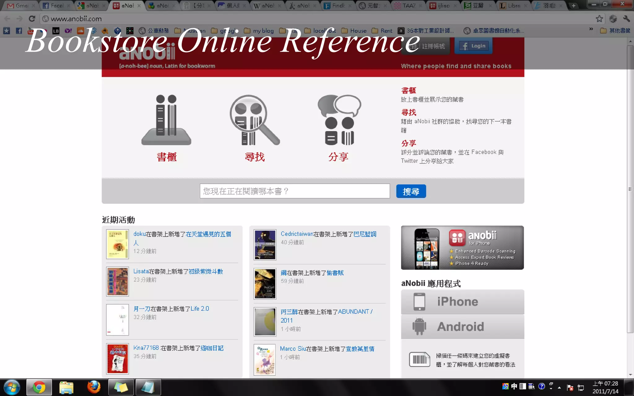Click the barcode scan icon
This screenshot has height=396, width=634.
coord(419,359)
